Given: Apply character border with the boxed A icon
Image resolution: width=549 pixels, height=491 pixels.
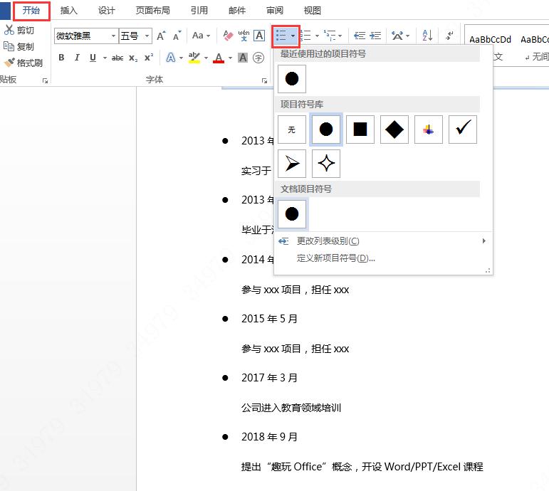Looking at the screenshot, I should 259,36.
